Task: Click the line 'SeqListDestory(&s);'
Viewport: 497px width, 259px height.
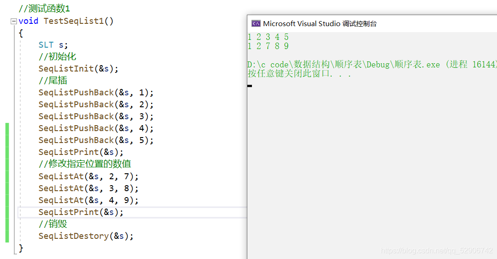Action: [86, 236]
